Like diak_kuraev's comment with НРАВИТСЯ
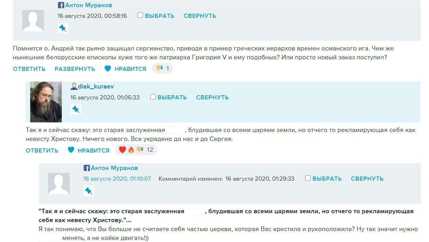Screen dimensions: 429x242 coord(94,150)
